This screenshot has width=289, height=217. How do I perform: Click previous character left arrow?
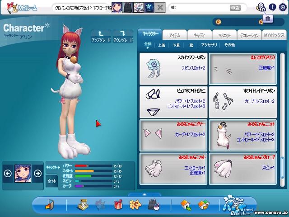8,173
